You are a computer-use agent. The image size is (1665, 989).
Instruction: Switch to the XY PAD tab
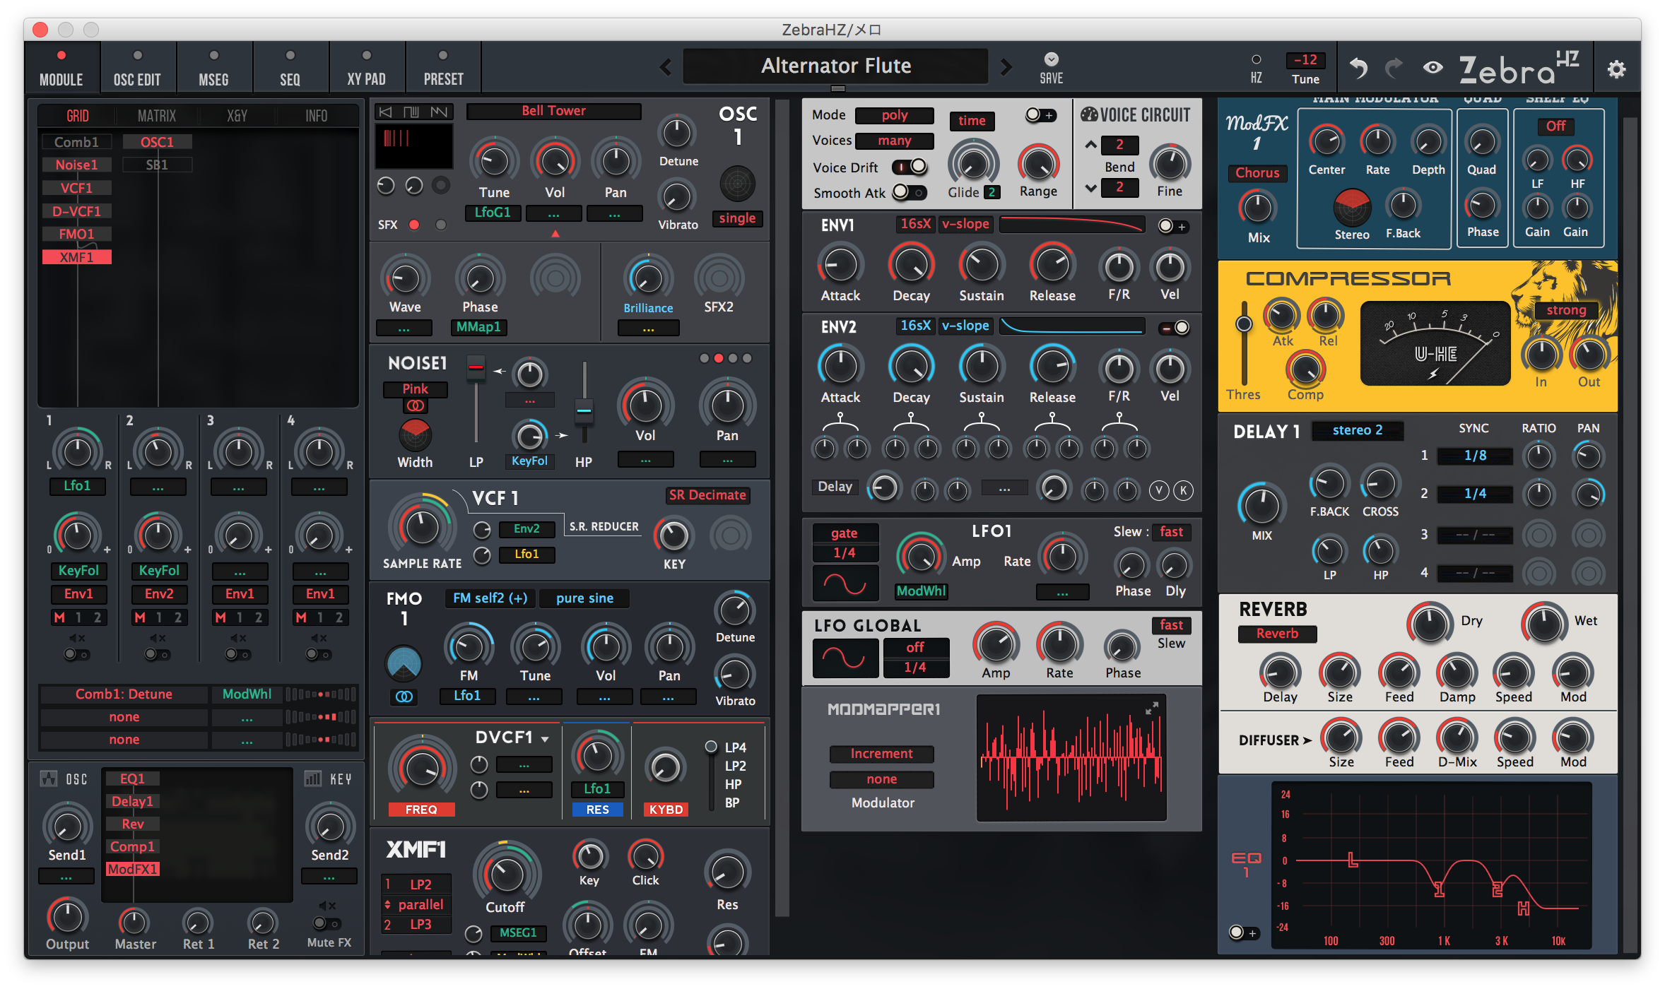click(x=366, y=68)
